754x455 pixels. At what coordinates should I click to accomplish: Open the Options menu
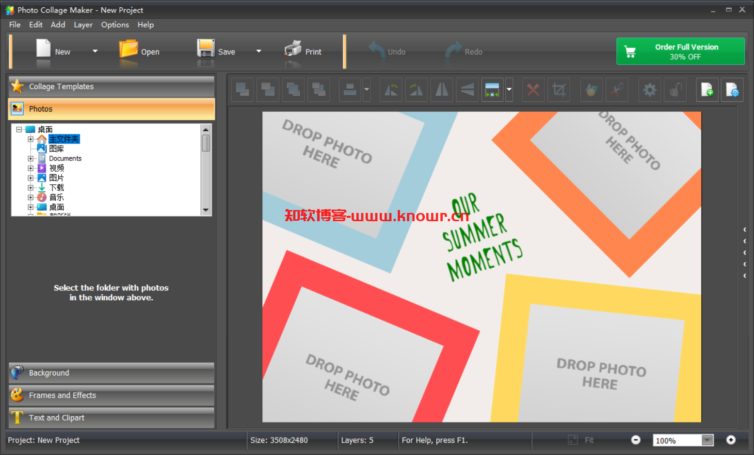(x=115, y=25)
